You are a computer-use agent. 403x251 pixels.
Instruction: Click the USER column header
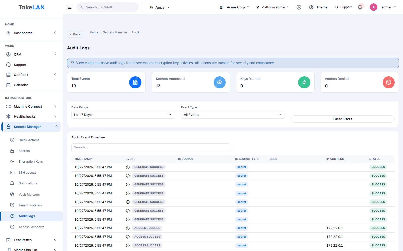tap(273, 159)
